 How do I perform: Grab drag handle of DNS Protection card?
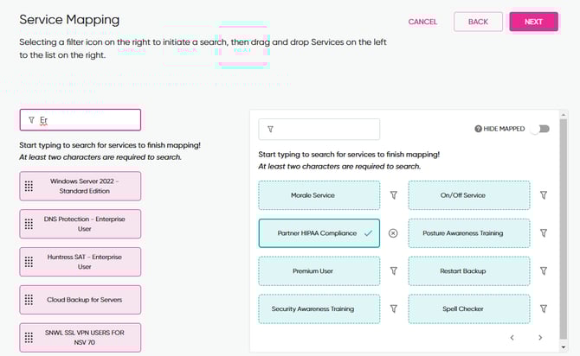[x=29, y=224]
